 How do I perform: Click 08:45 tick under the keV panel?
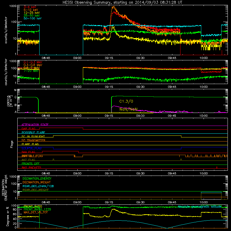pyautogui.click(x=46, y=58)
